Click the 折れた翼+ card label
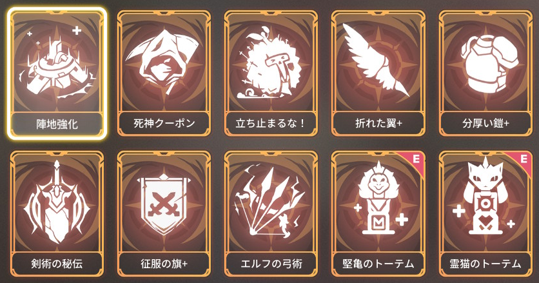Screen dimensions: 539x283 378,123
